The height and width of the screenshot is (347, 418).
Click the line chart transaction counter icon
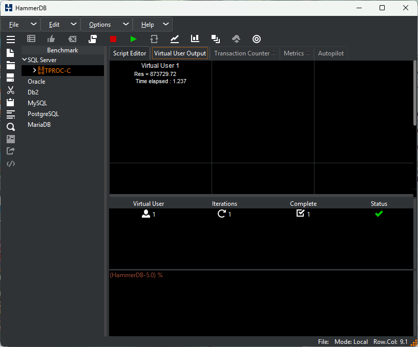pos(175,39)
